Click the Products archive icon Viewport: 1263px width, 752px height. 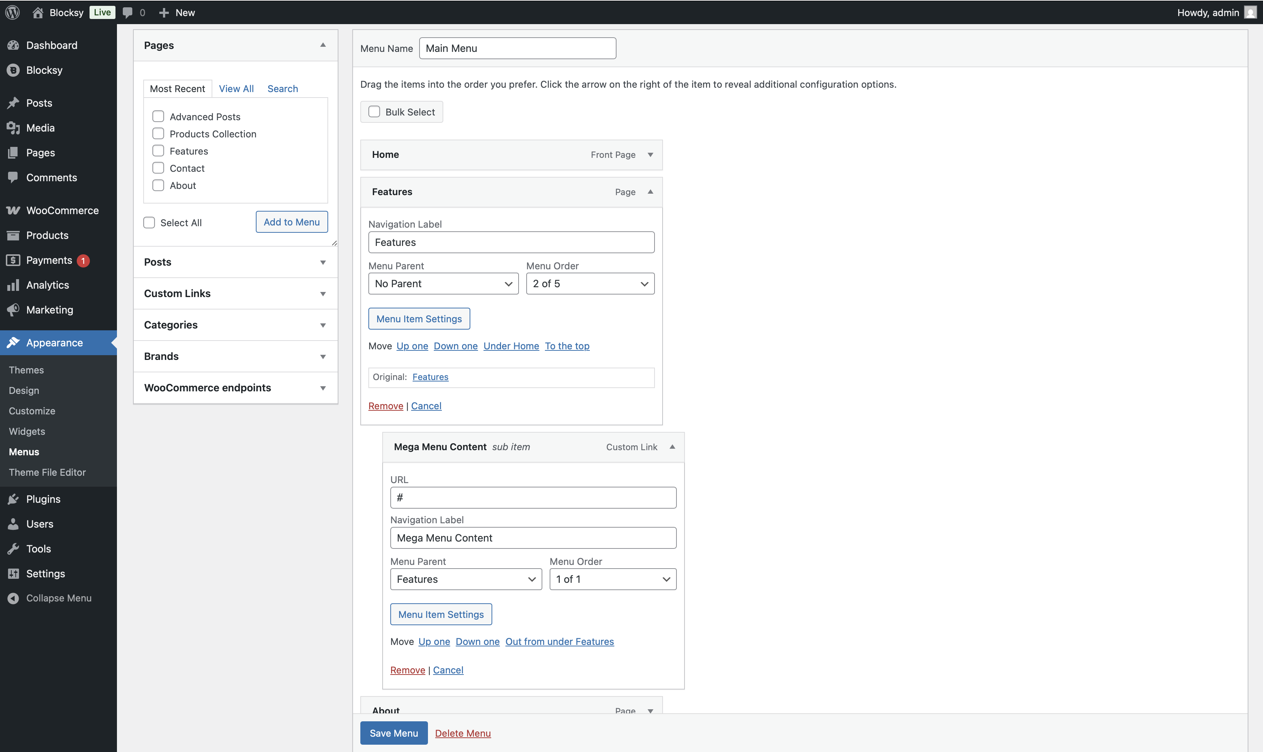coord(13,235)
